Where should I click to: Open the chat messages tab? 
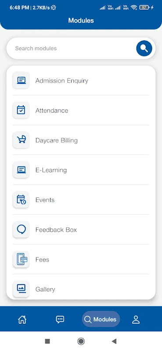(x=60, y=319)
